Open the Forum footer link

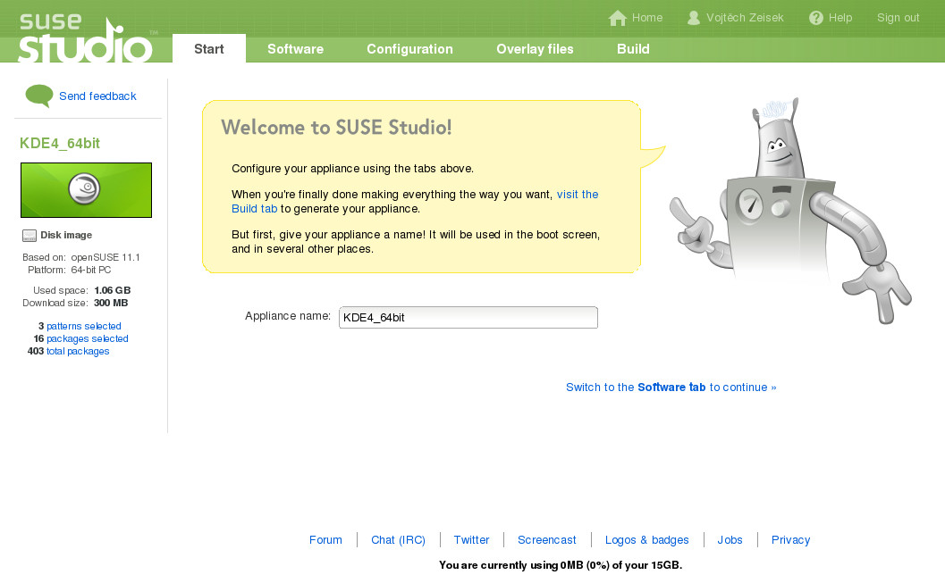point(325,540)
